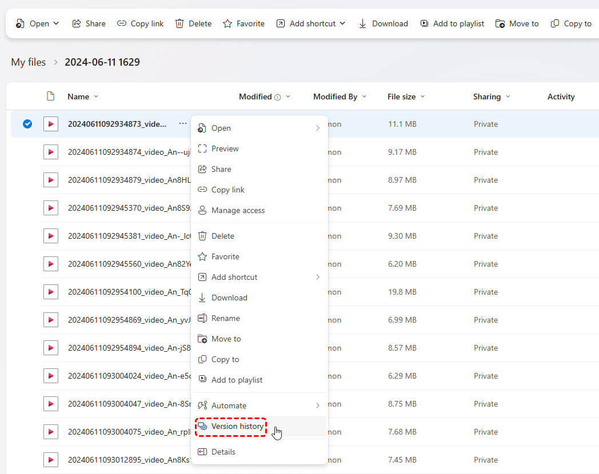Click the Share icon in the top toolbar
This screenshot has height=474, width=599.
coord(77,23)
